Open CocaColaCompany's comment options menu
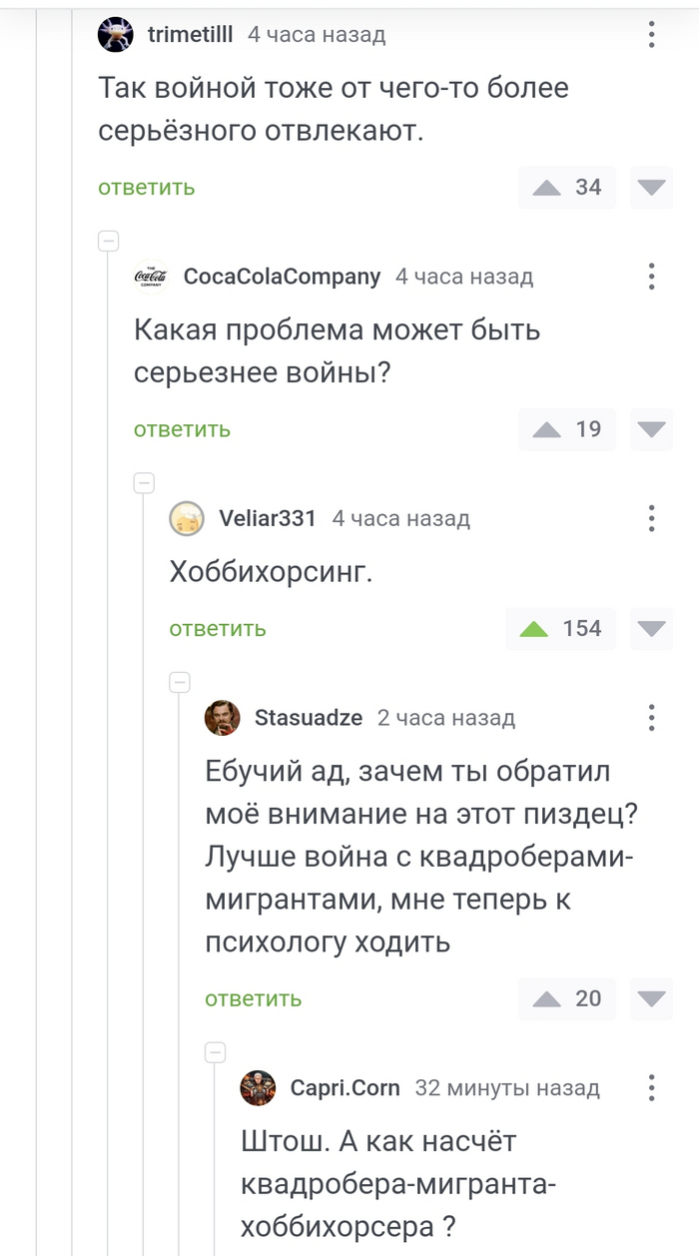Screen dimensions: 699x1256 651,277
